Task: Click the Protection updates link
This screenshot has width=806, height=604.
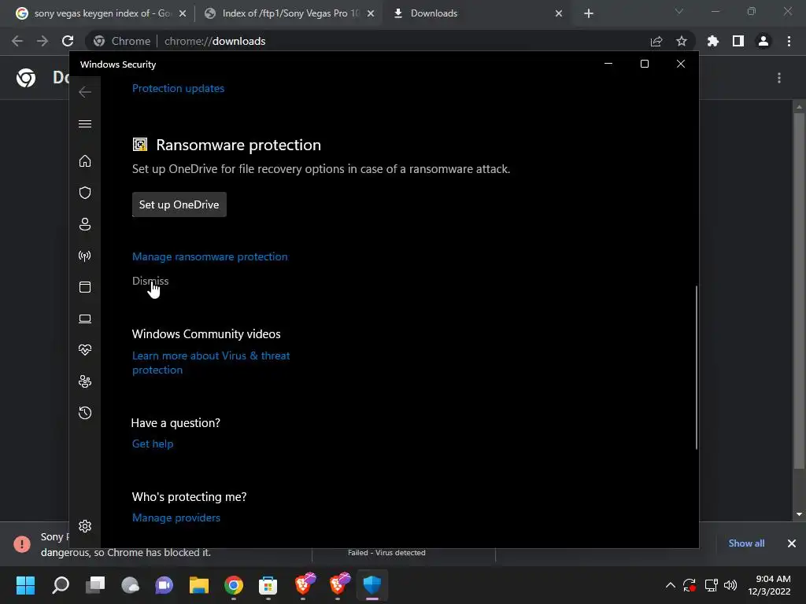Action: [178, 88]
